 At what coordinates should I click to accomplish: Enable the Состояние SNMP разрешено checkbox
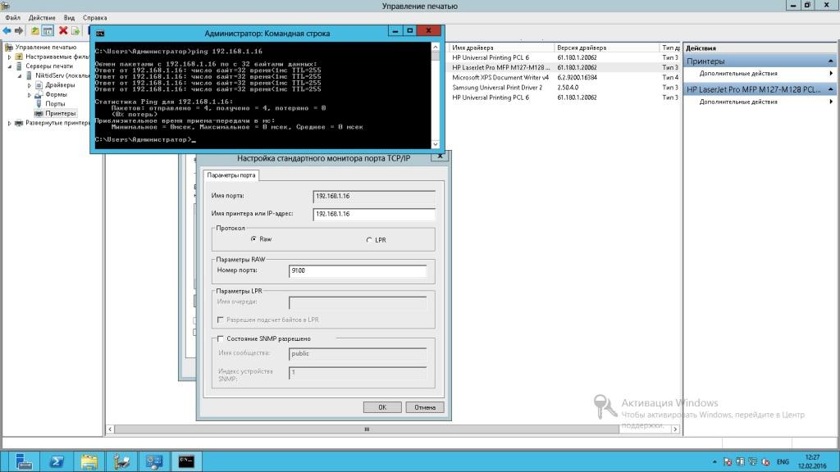219,338
